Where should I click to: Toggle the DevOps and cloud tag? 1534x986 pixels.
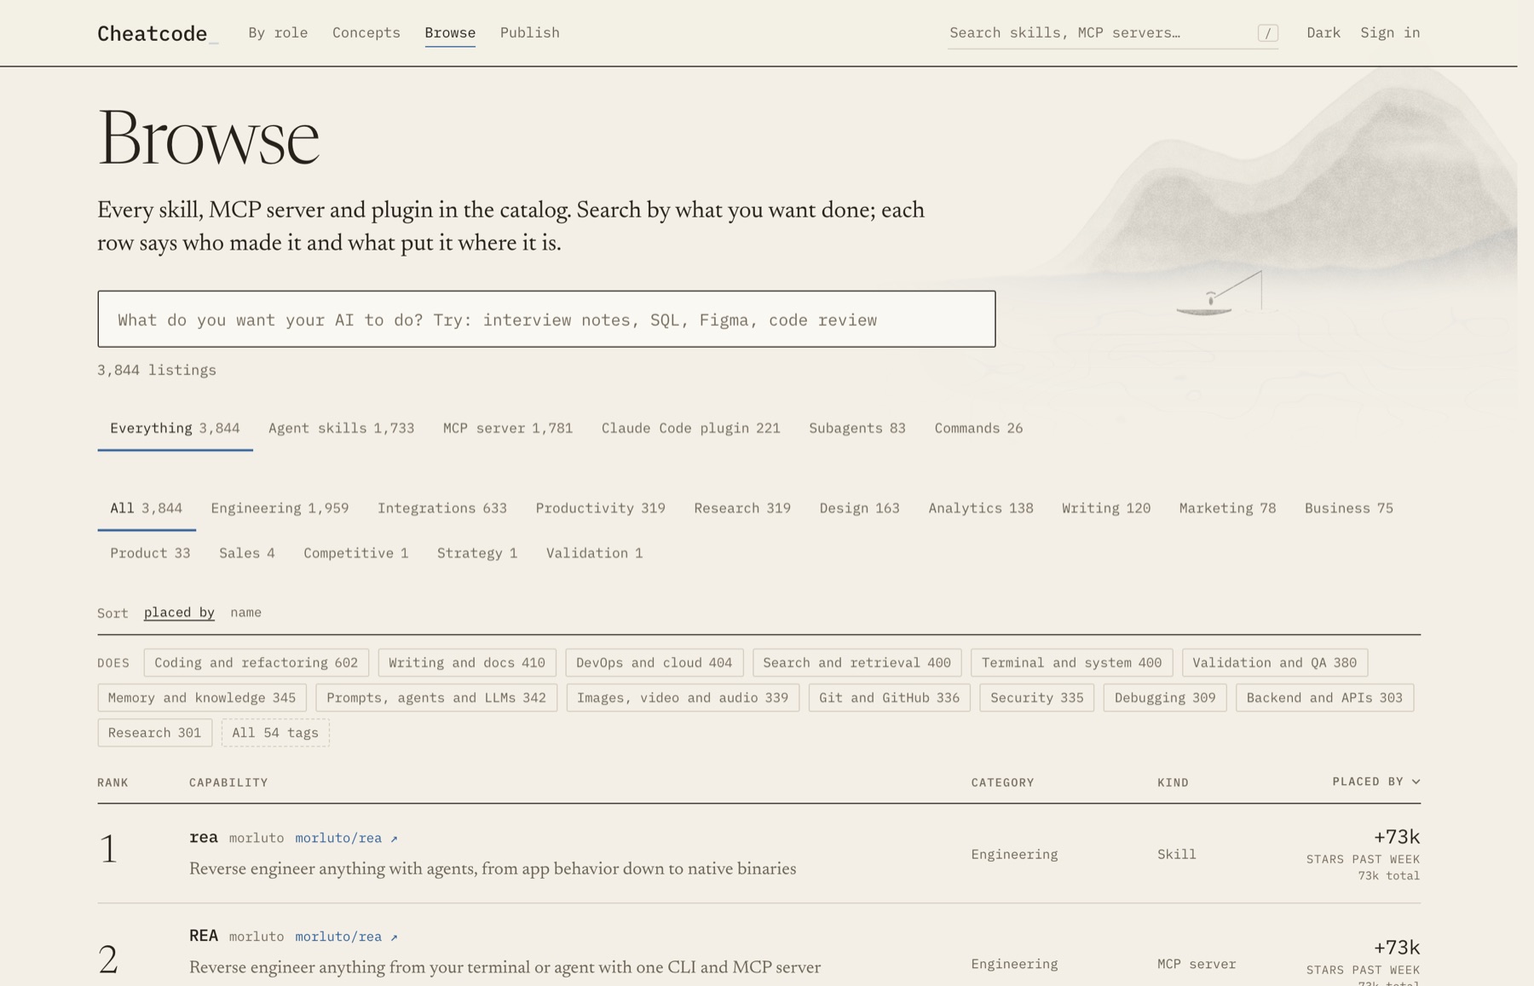click(x=655, y=662)
